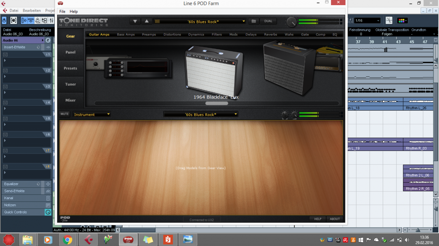
Task: Open the 1/16 quantize dropdown in Cubase
Action: (367, 21)
